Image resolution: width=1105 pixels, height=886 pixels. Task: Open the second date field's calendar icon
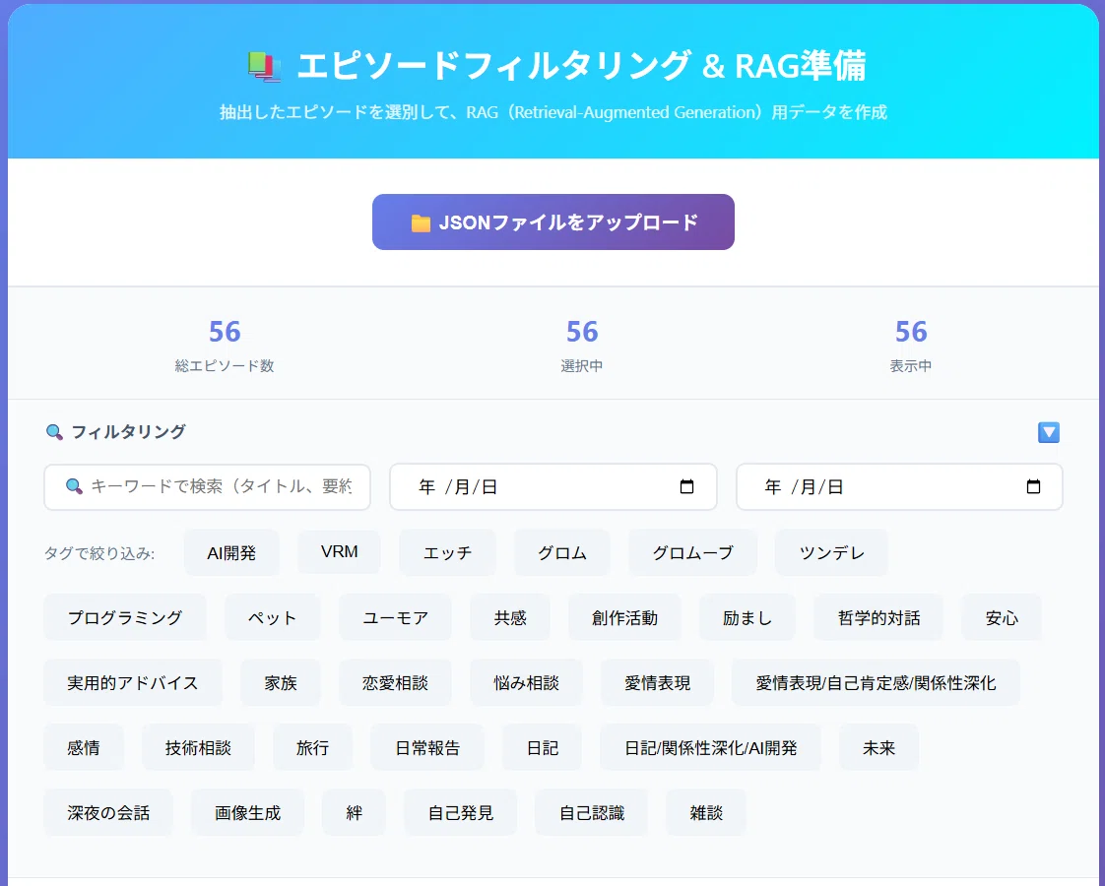click(1033, 486)
